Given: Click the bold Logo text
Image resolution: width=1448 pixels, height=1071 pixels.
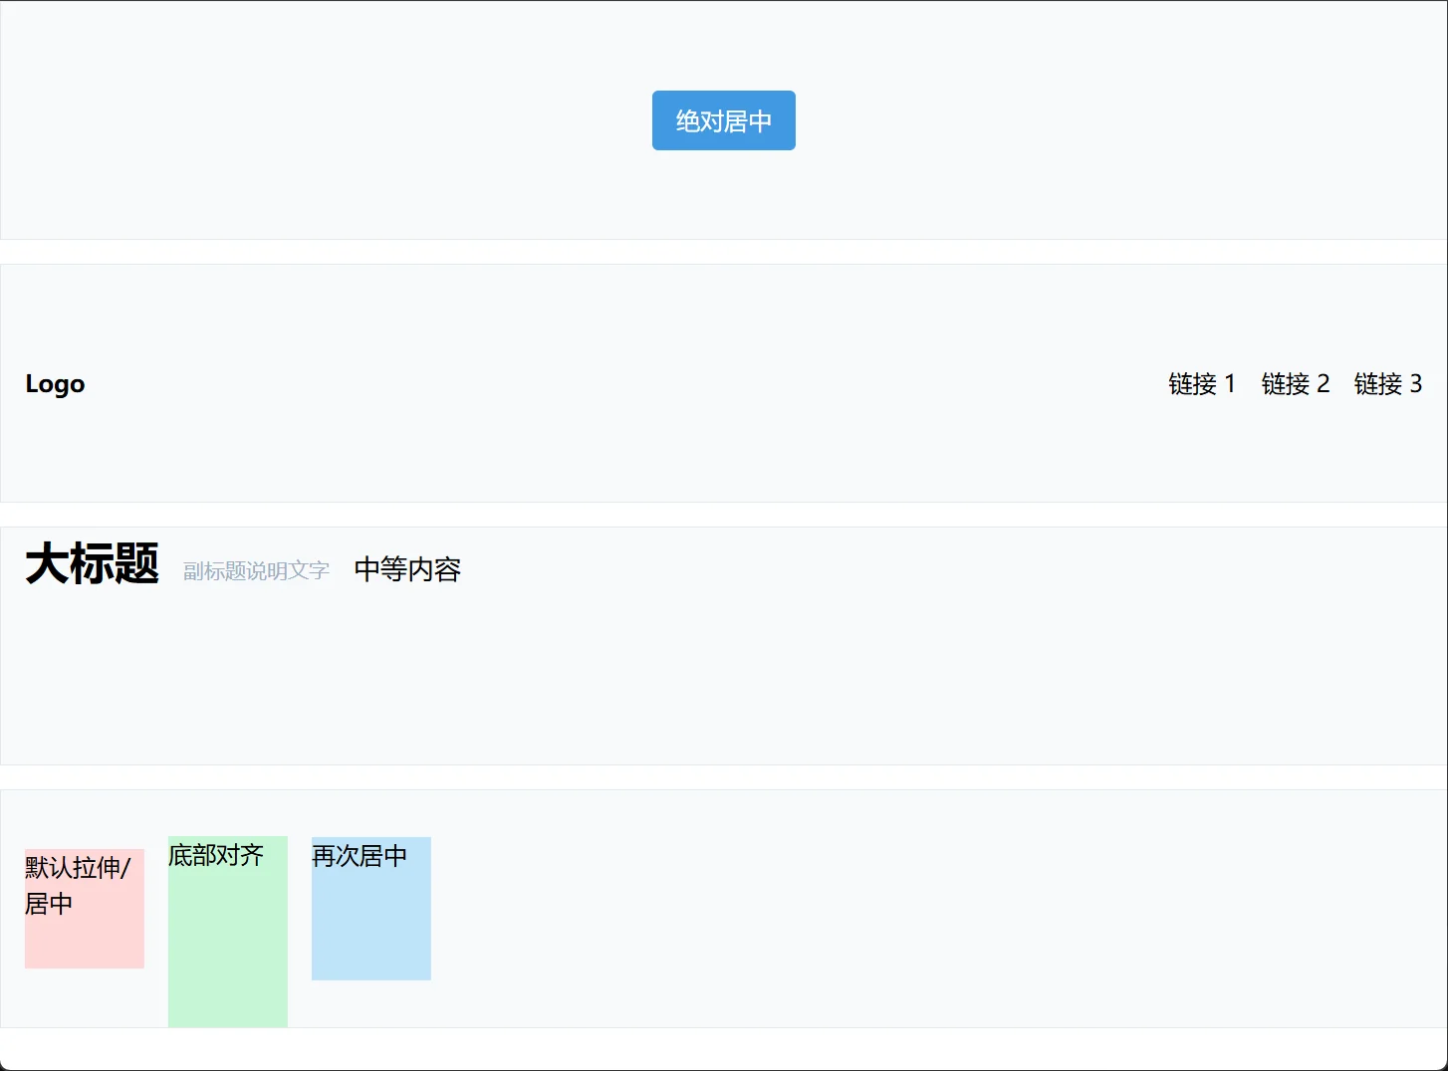Looking at the screenshot, I should point(55,384).
